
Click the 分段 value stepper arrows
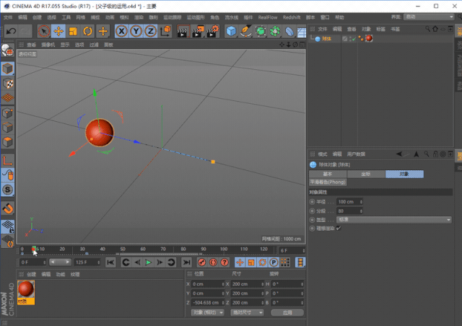click(361, 211)
